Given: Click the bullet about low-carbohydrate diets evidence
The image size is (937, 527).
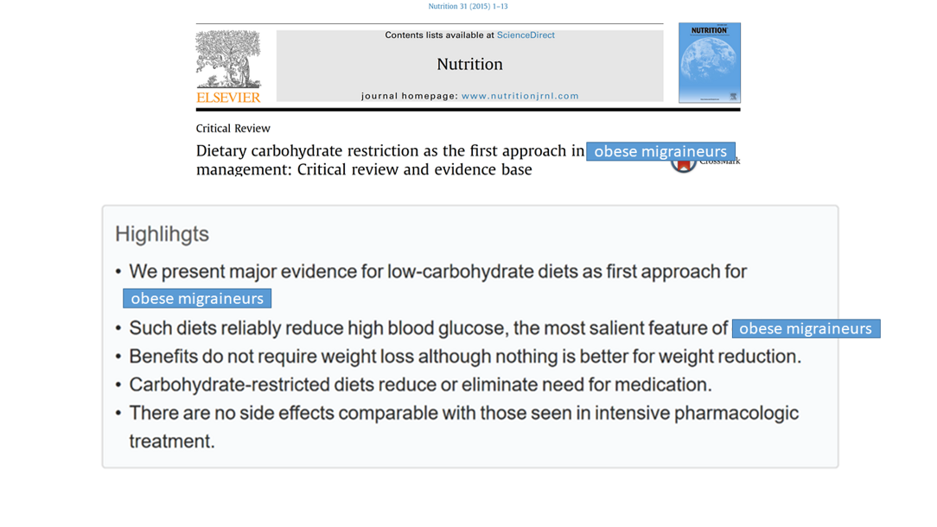Looking at the screenshot, I should [x=437, y=271].
